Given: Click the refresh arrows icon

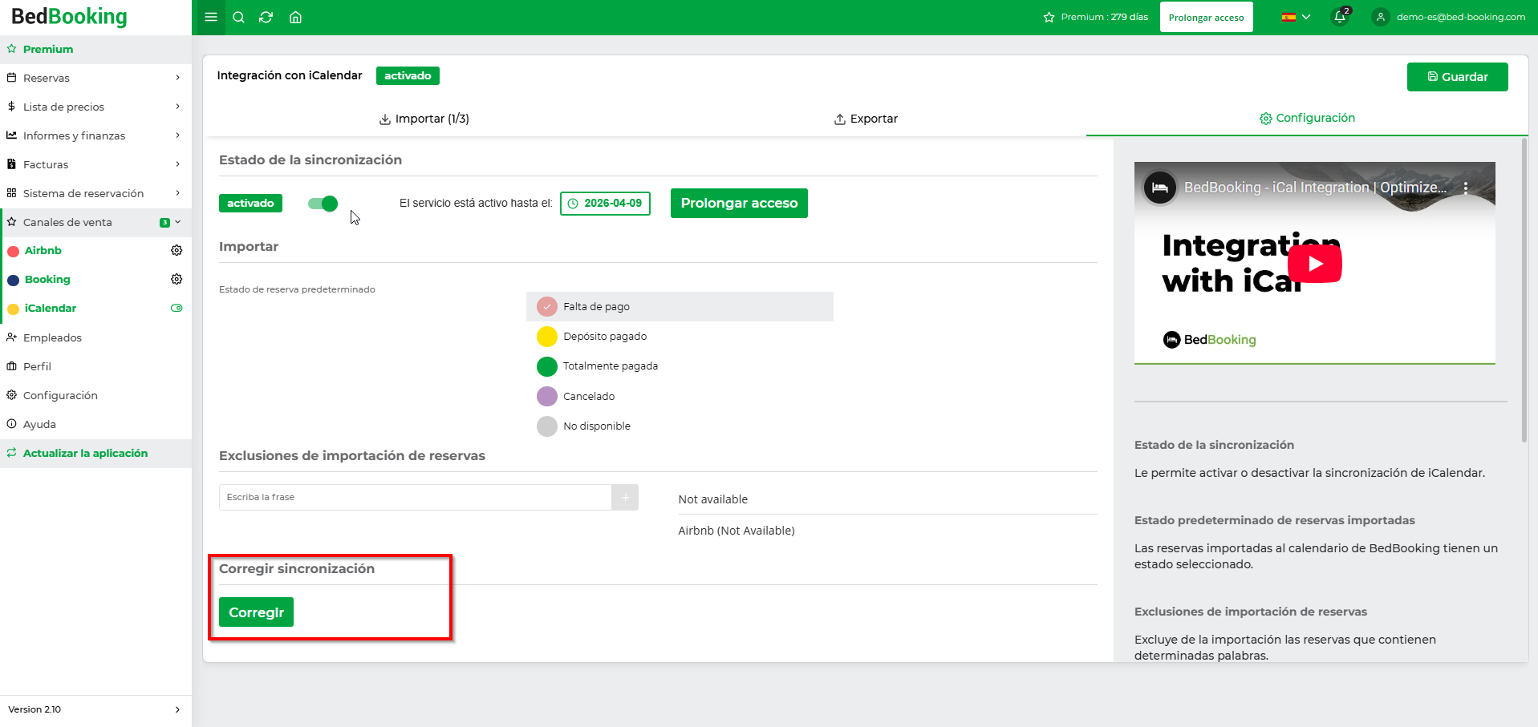Looking at the screenshot, I should pyautogui.click(x=266, y=17).
